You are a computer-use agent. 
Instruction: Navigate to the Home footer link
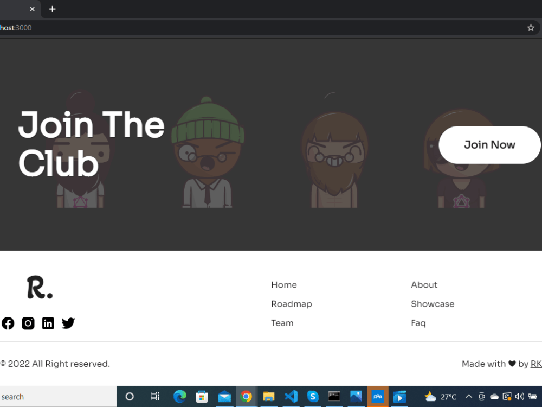[283, 284]
